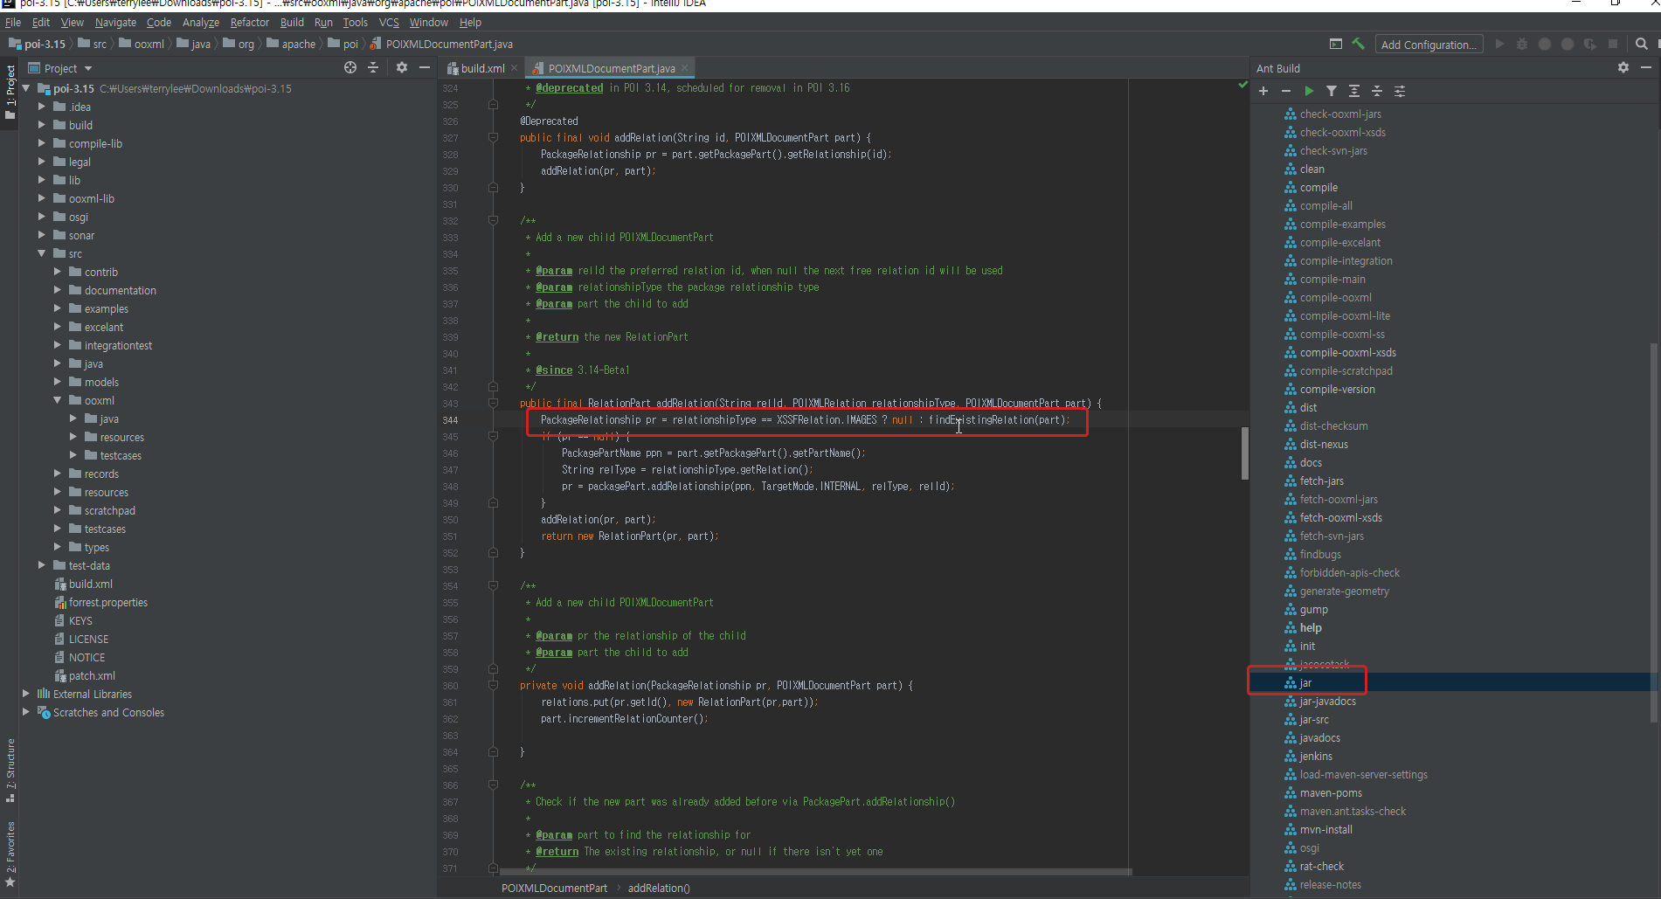Hide the Ant Build panel with minus icon
The height and width of the screenshot is (899, 1661).
click(x=1646, y=67)
